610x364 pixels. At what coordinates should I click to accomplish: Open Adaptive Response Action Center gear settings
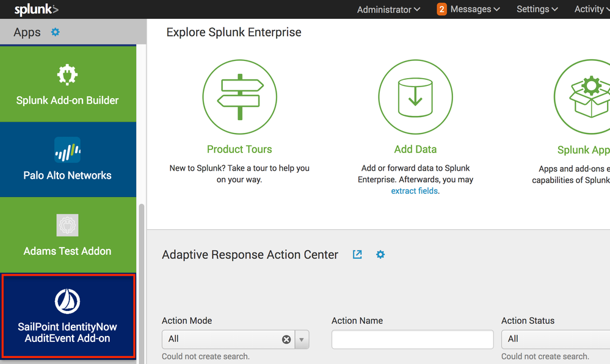380,254
